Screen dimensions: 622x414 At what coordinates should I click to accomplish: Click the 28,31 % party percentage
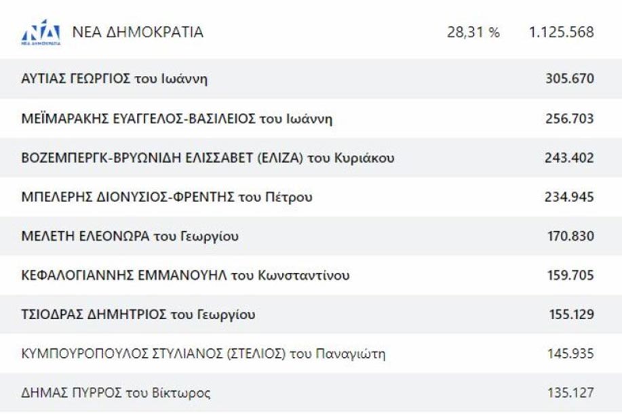[x=473, y=32]
